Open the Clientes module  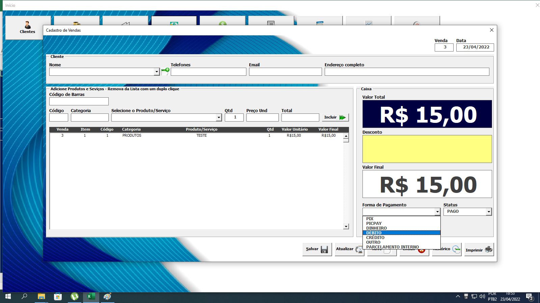[x=27, y=27]
